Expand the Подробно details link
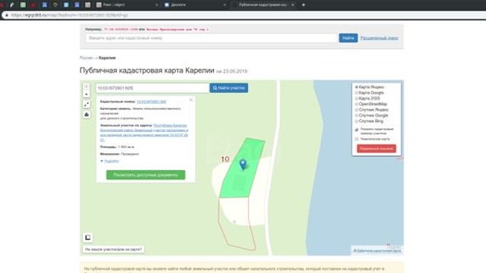This screenshot has width=486, height=273. tap(112, 162)
